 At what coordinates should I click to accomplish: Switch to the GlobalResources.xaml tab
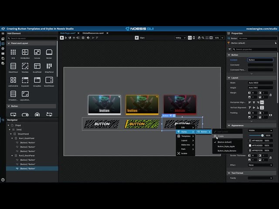(93, 33)
